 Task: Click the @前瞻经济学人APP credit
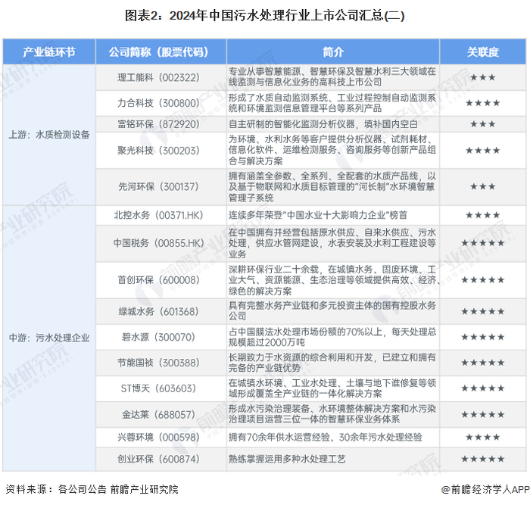485,489
